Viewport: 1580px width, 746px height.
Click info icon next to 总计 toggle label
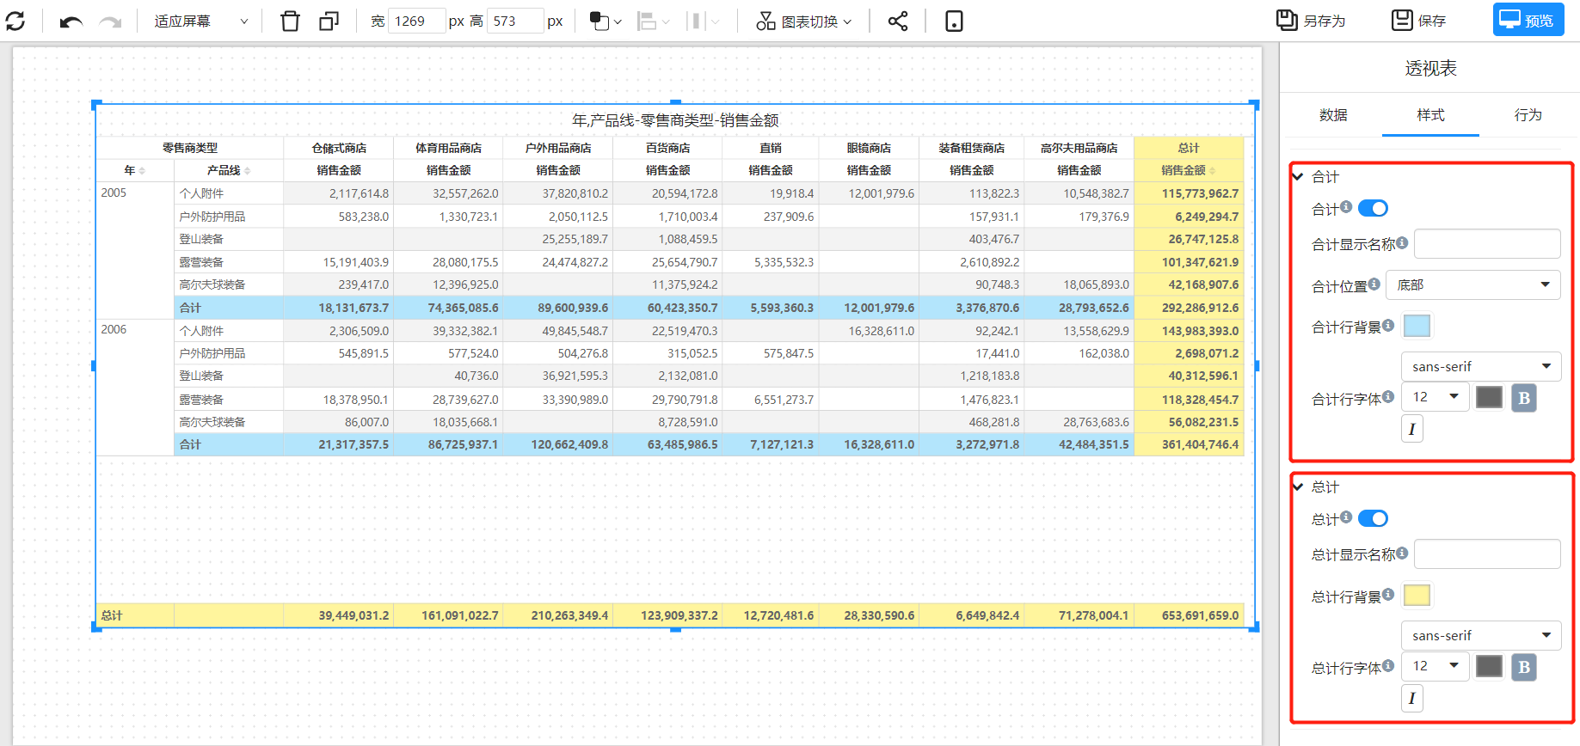[1346, 517]
